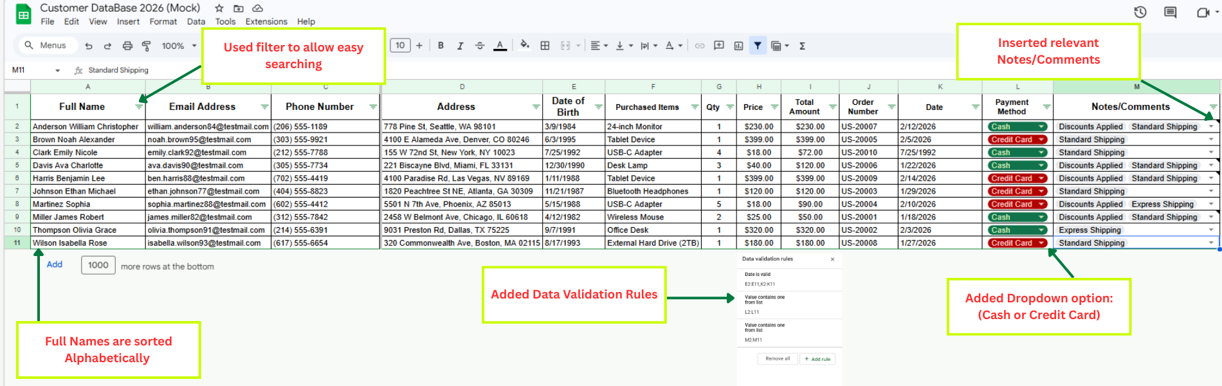
Task: Open version history clock icon
Action: click(x=1140, y=12)
